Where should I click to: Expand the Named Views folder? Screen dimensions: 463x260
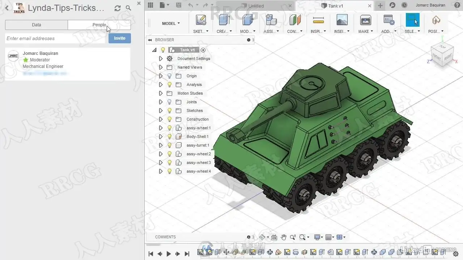161,67
